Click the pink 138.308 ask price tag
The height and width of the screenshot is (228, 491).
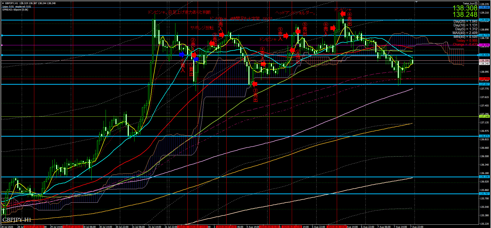[484, 61]
